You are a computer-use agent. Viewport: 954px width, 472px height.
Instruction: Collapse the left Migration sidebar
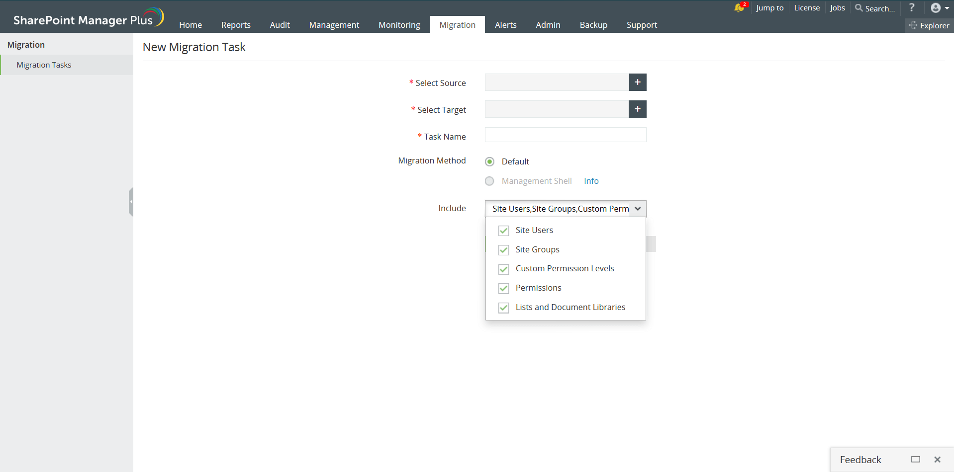click(131, 201)
